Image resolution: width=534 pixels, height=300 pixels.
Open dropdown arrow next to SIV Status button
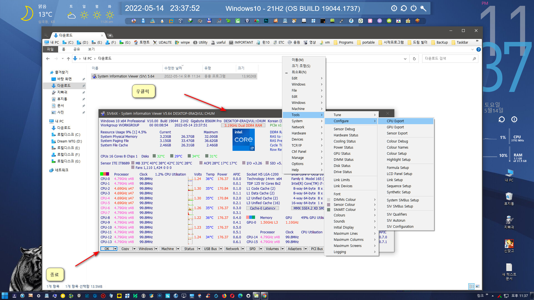tap(199, 249)
